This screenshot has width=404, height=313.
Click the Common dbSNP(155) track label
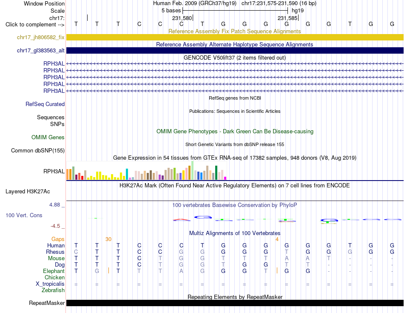point(37,150)
